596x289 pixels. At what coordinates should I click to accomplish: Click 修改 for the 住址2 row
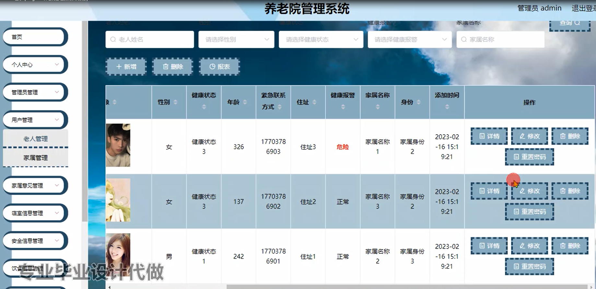click(530, 191)
